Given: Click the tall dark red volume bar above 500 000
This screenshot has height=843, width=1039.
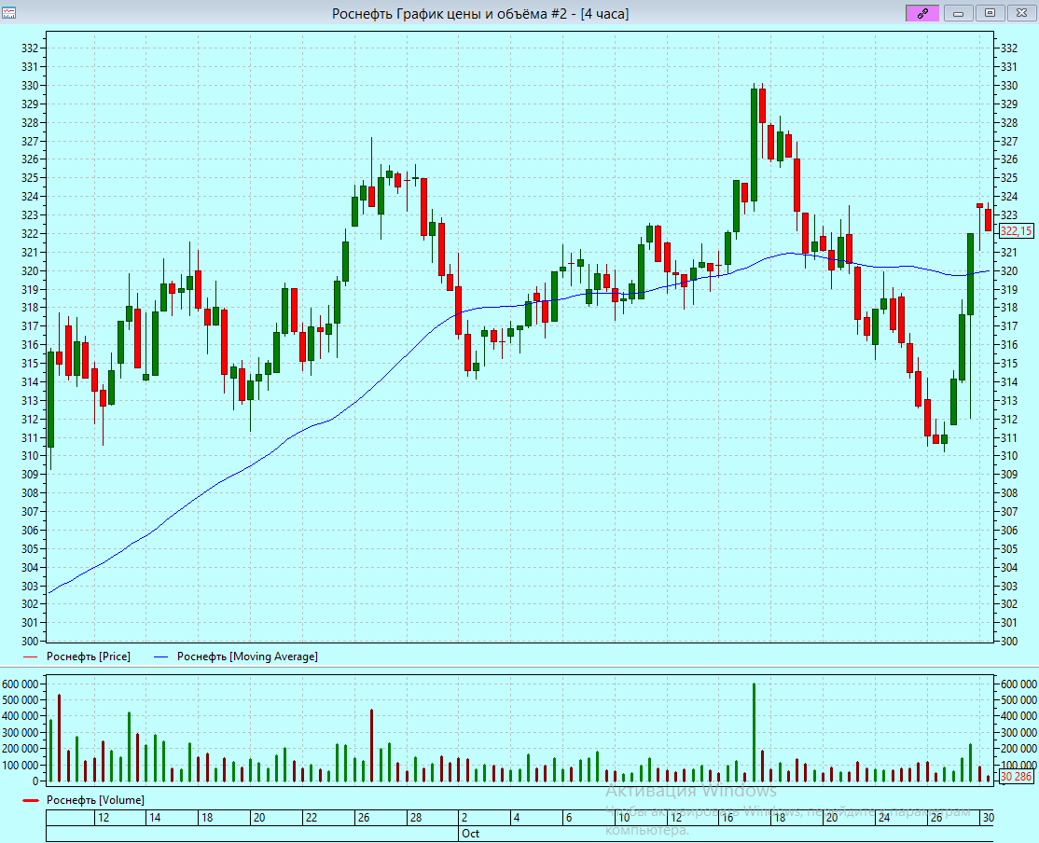Looking at the screenshot, I should click(x=59, y=739).
